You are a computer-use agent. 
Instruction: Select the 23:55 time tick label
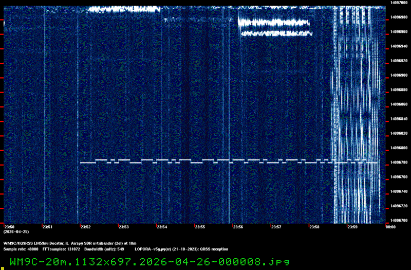tap(200, 227)
